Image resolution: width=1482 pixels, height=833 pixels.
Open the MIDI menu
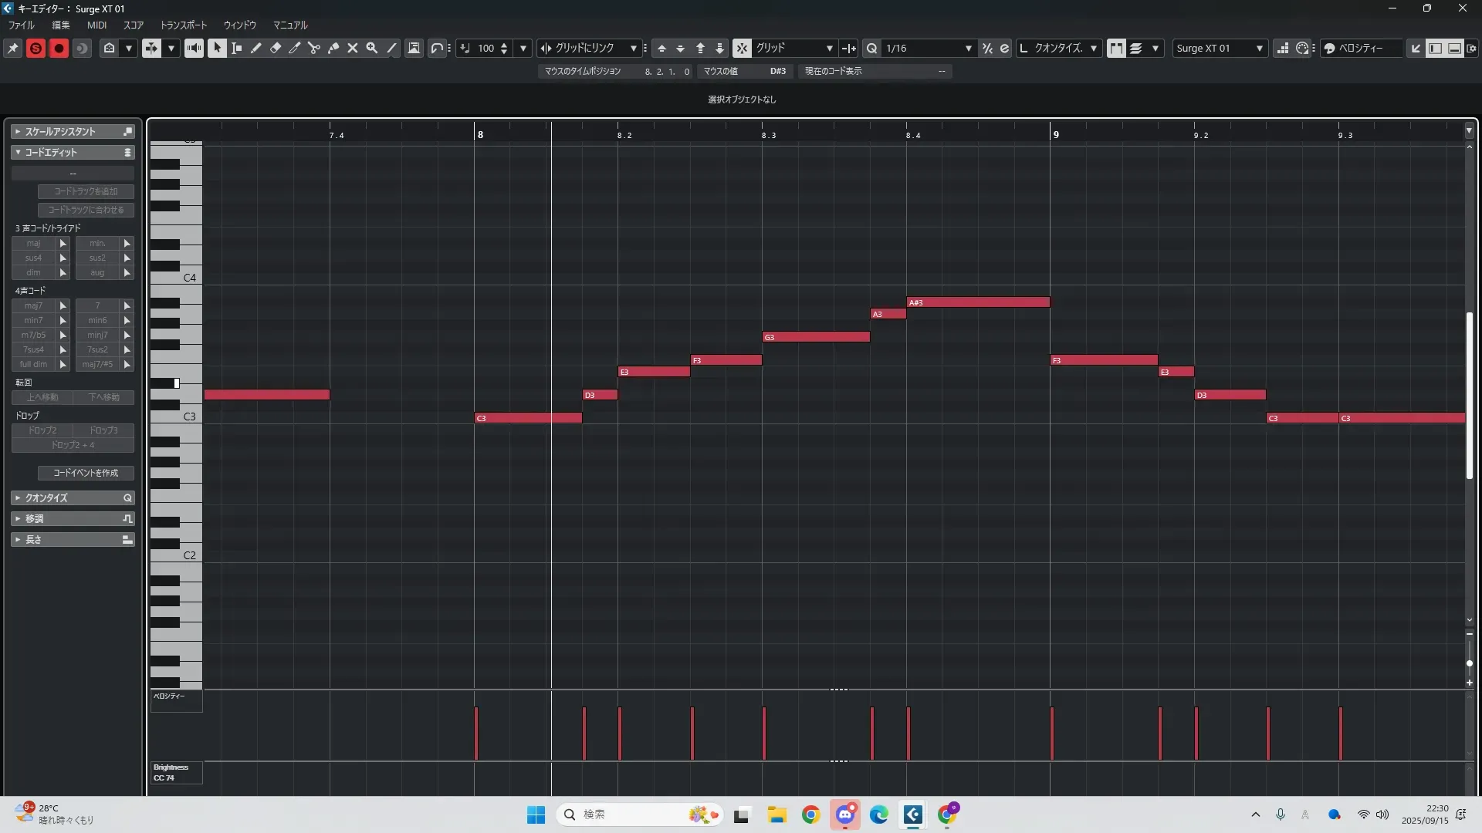coord(96,25)
